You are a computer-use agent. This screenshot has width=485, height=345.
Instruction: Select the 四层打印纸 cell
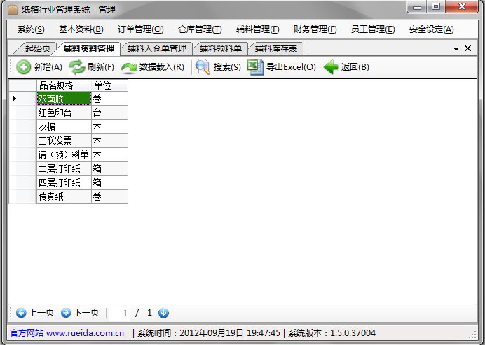(64, 183)
